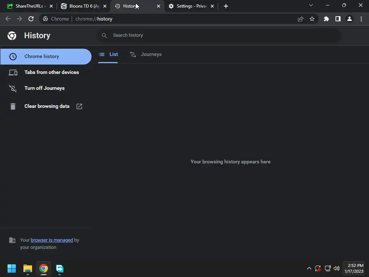
Task: Switch to the ShareTheURLs tab
Action: (29, 6)
